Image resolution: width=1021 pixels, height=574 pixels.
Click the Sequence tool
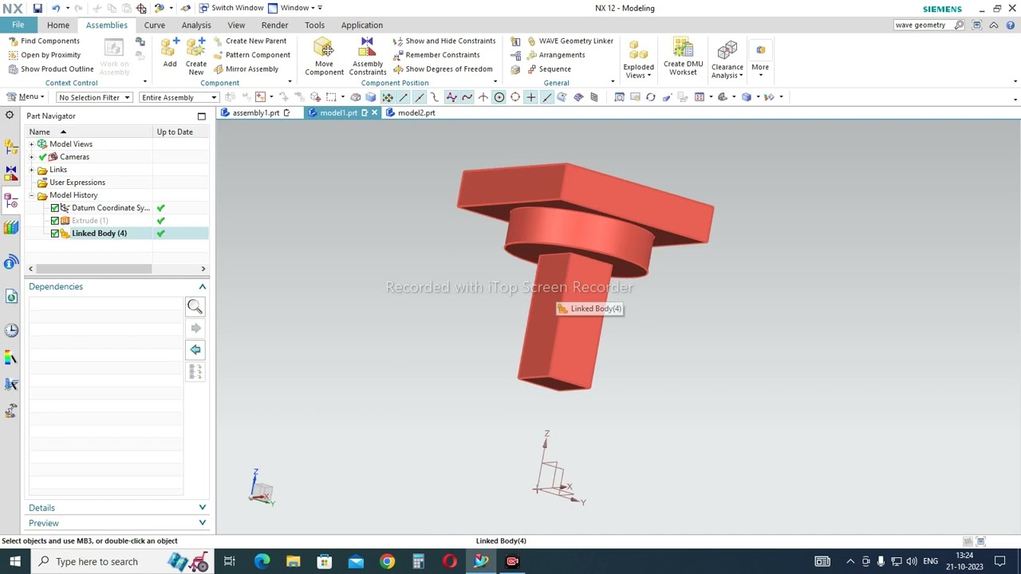click(x=549, y=69)
